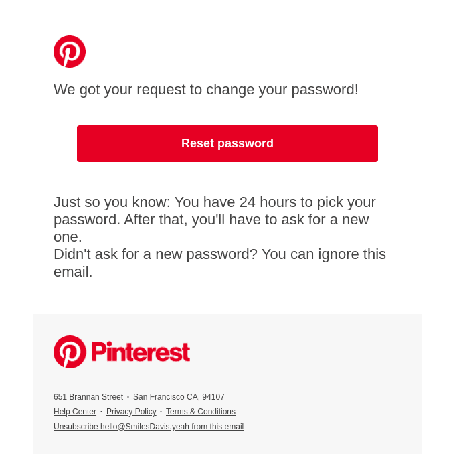The width and height of the screenshot is (455, 454).
Task: Open the Help Center link
Action: [x=75, y=412]
